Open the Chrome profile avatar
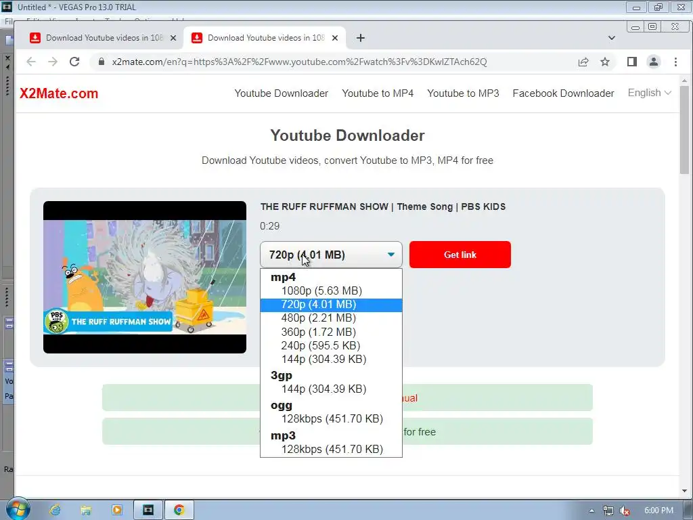The height and width of the screenshot is (520, 693). [x=654, y=62]
